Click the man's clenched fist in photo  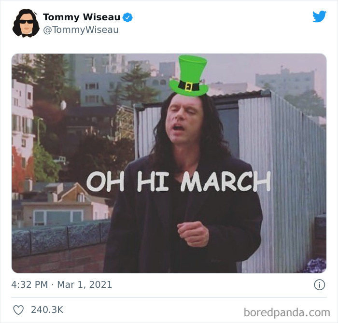coord(193,234)
